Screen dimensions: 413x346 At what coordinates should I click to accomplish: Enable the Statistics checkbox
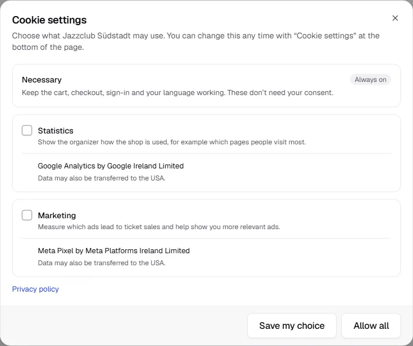27,131
